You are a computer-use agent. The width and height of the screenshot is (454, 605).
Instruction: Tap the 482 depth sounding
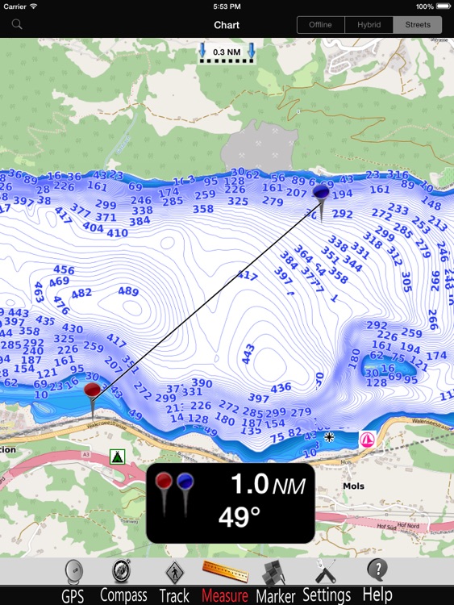[x=81, y=294]
